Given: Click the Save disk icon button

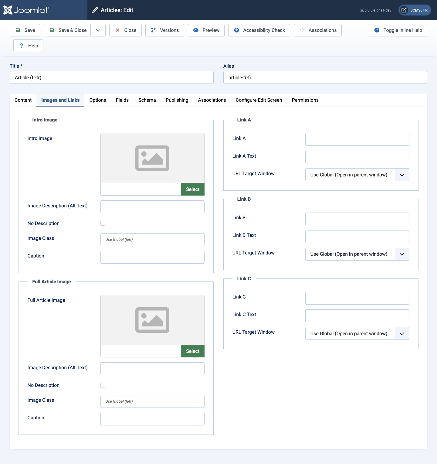Looking at the screenshot, I should [x=25, y=30].
